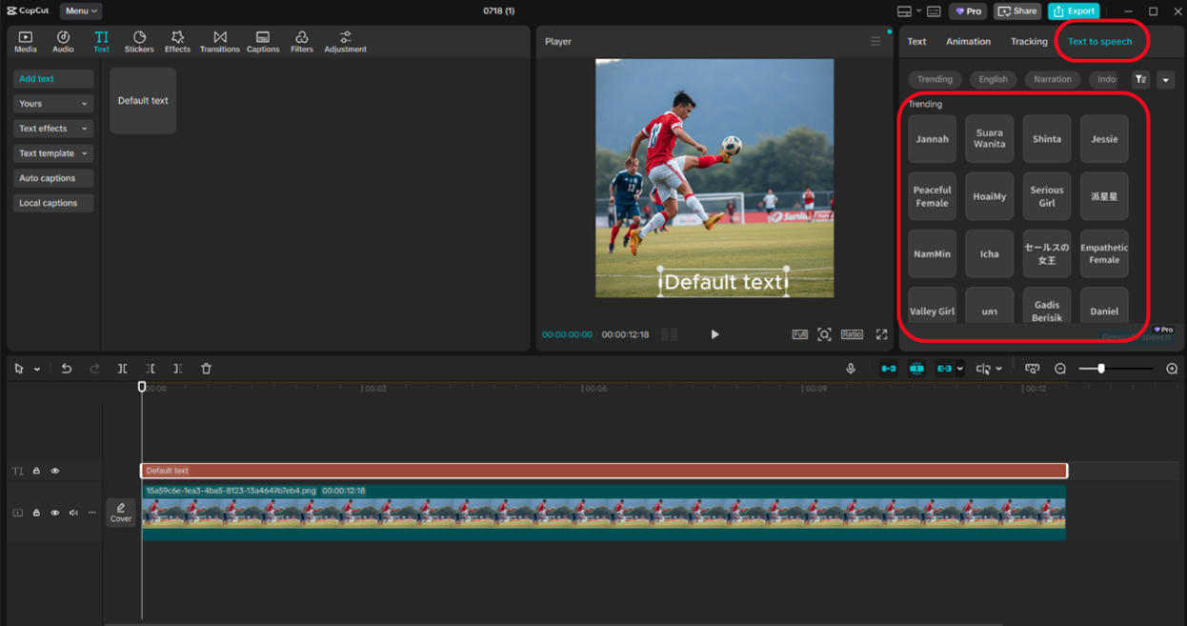Screen dimensions: 1187x626
Task: Click the zoom out timeline icon
Action: coord(1060,369)
